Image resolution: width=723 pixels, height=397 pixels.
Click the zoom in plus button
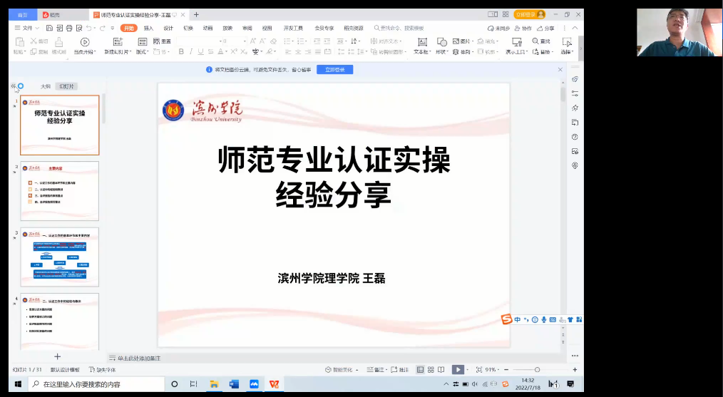pos(575,370)
